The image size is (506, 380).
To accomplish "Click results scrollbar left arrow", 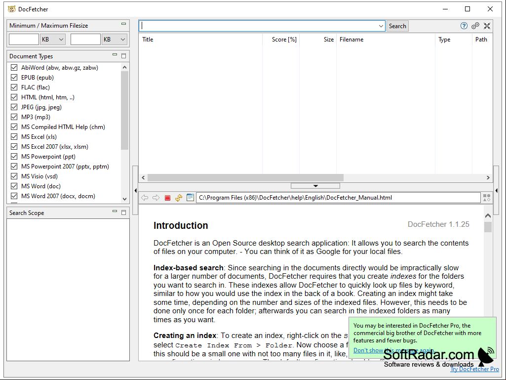I will click(x=143, y=178).
